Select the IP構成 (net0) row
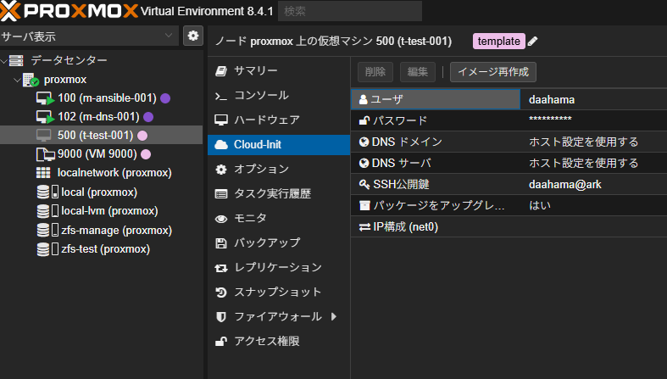Image resolution: width=667 pixels, height=379 pixels. pos(509,226)
